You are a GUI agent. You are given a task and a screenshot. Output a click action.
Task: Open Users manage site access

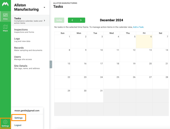(30, 58)
